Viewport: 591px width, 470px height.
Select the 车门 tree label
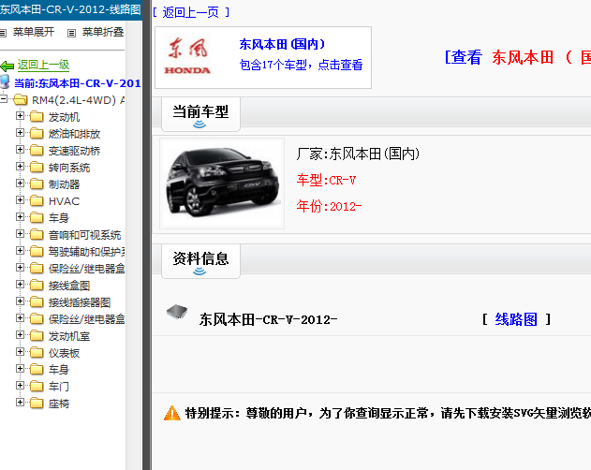[x=59, y=387]
